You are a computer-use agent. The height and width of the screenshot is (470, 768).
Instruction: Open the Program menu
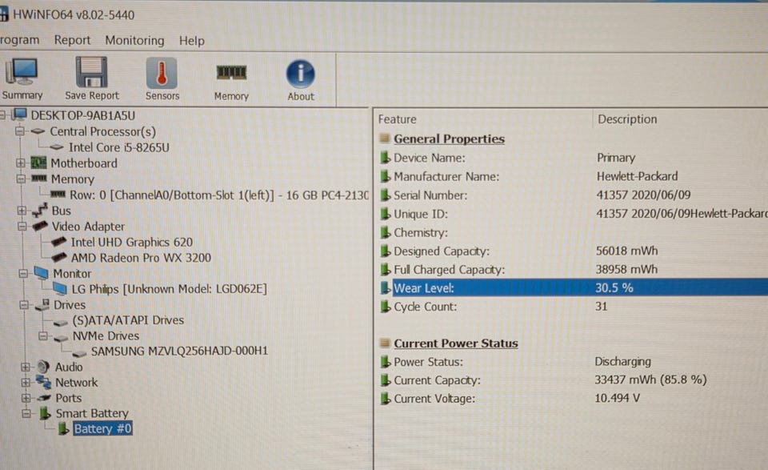click(x=19, y=40)
